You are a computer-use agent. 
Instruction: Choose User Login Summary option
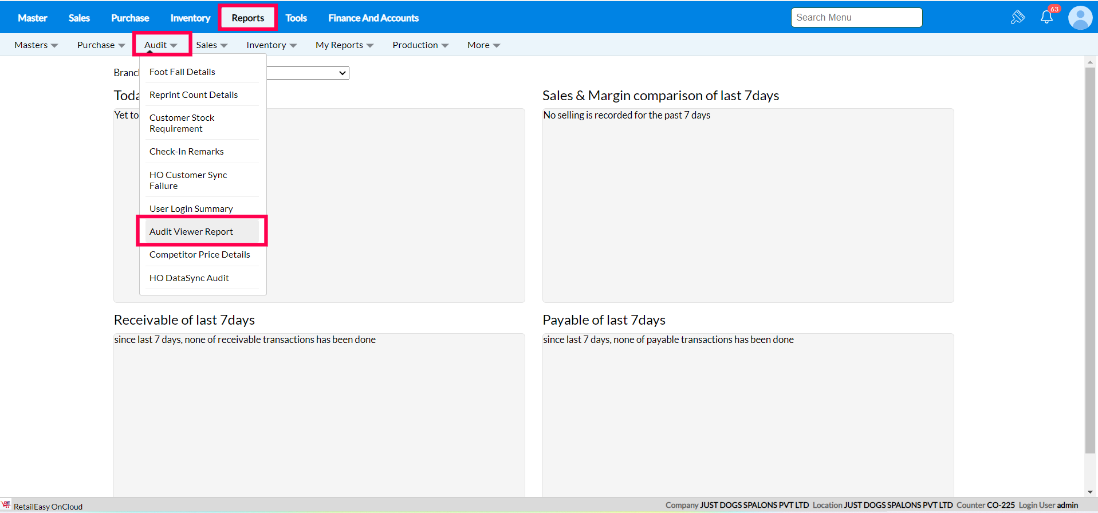[191, 209]
